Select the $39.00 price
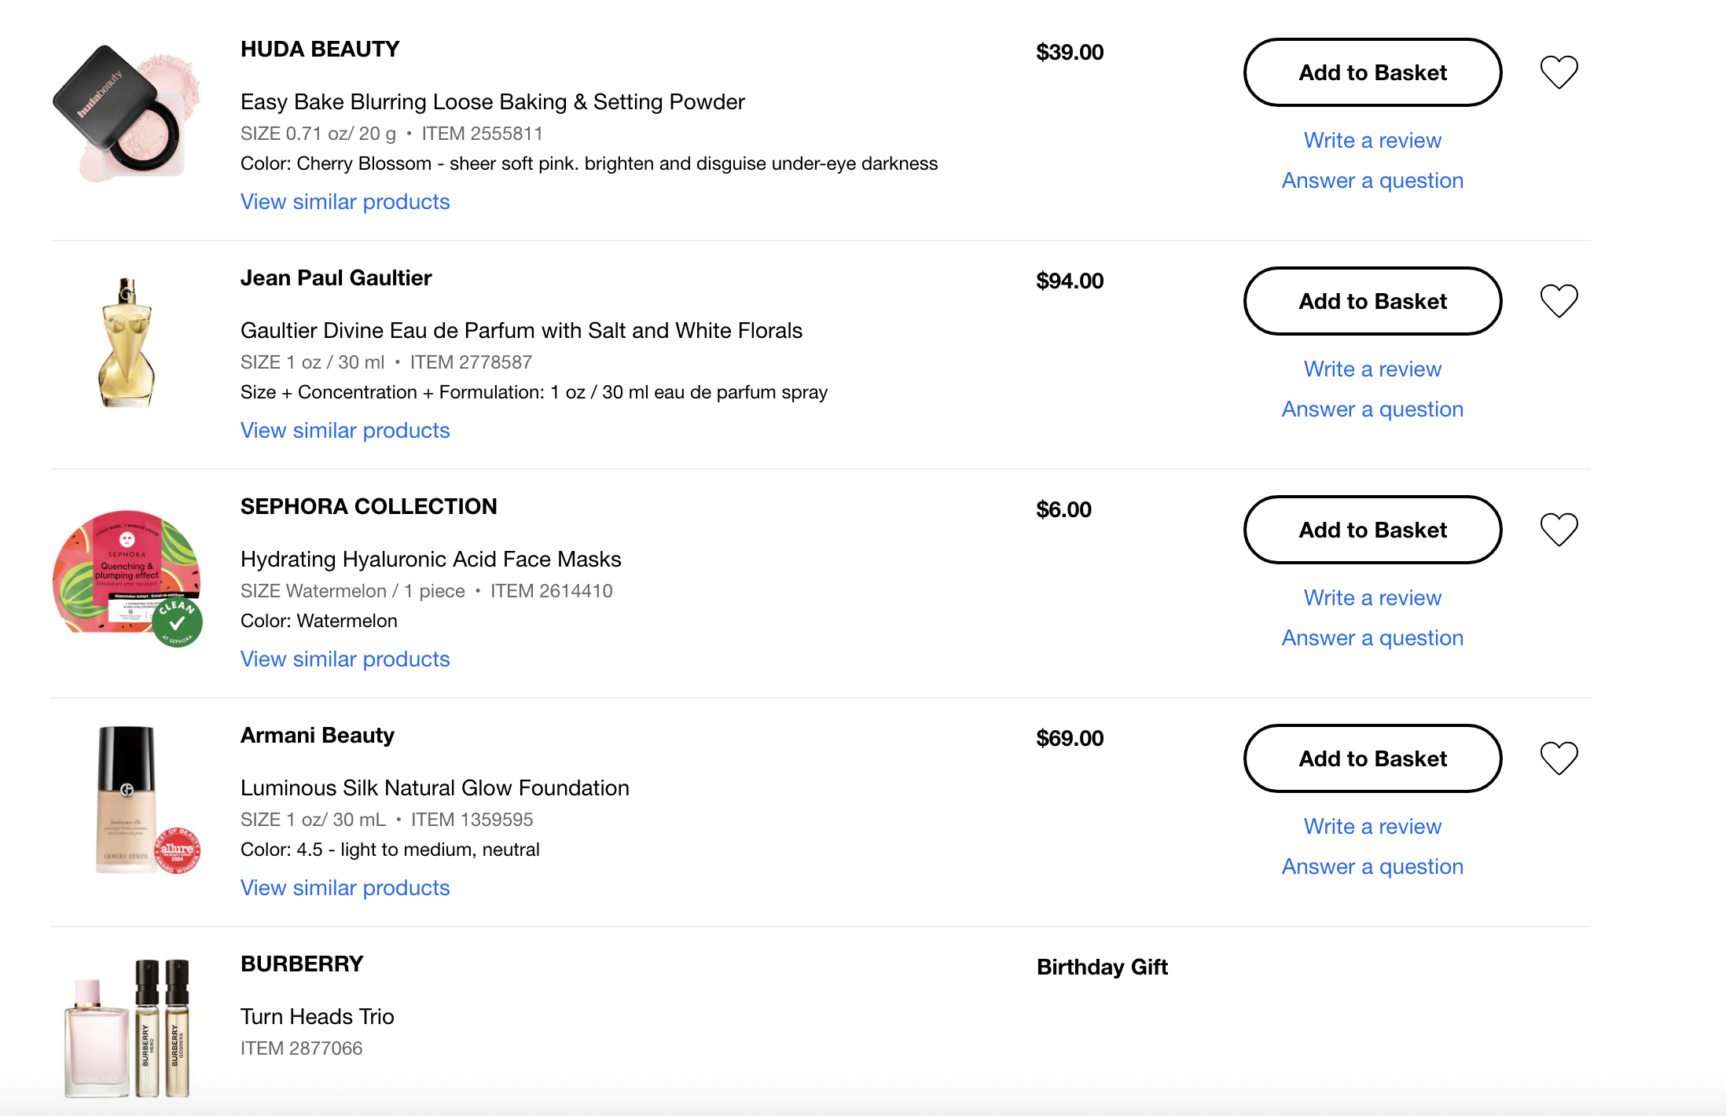Screen dimensions: 1726x1116 [1070, 53]
